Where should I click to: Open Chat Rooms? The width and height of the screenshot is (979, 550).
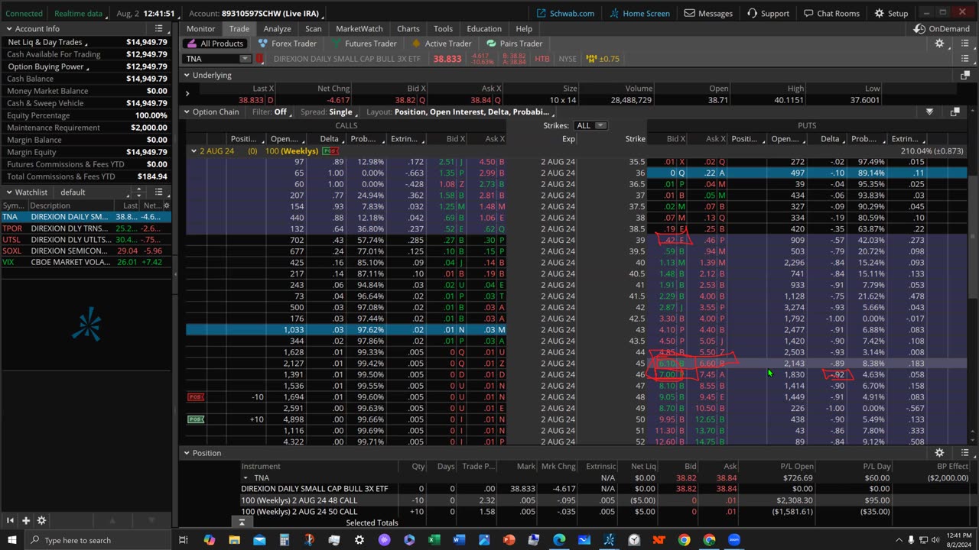831,13
